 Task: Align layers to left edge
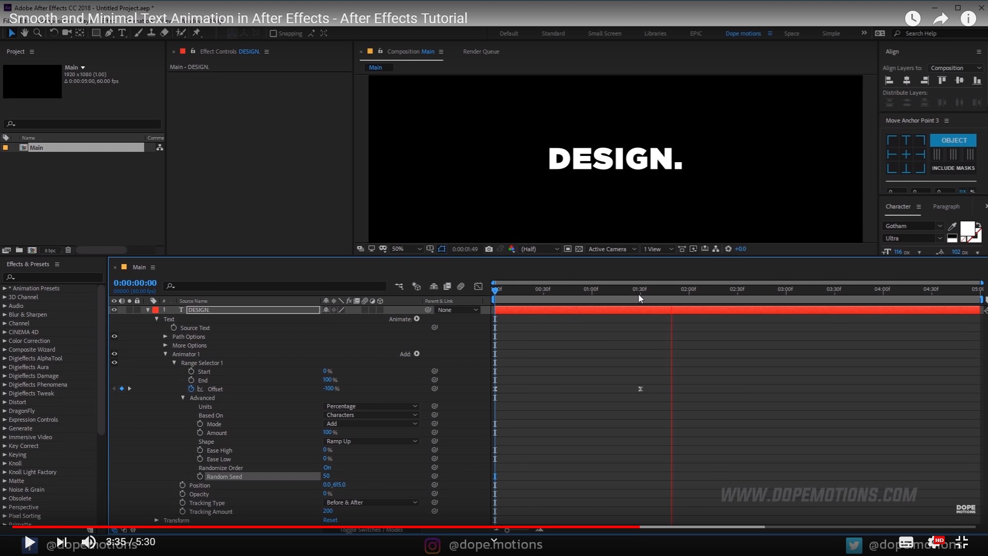click(889, 80)
